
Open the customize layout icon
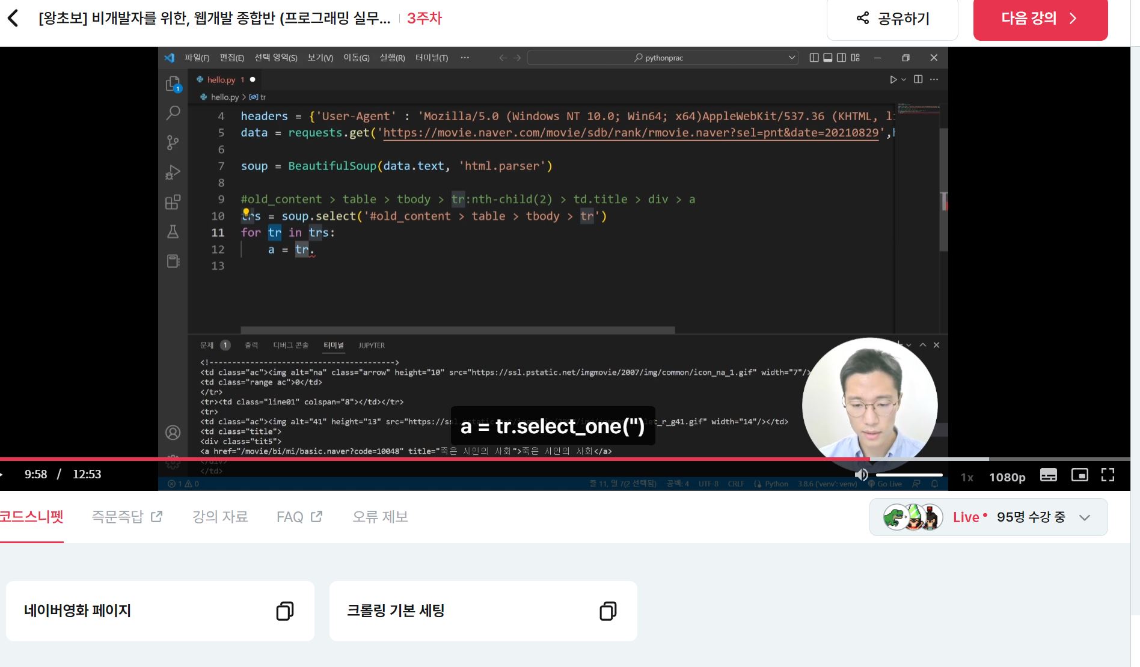point(856,58)
